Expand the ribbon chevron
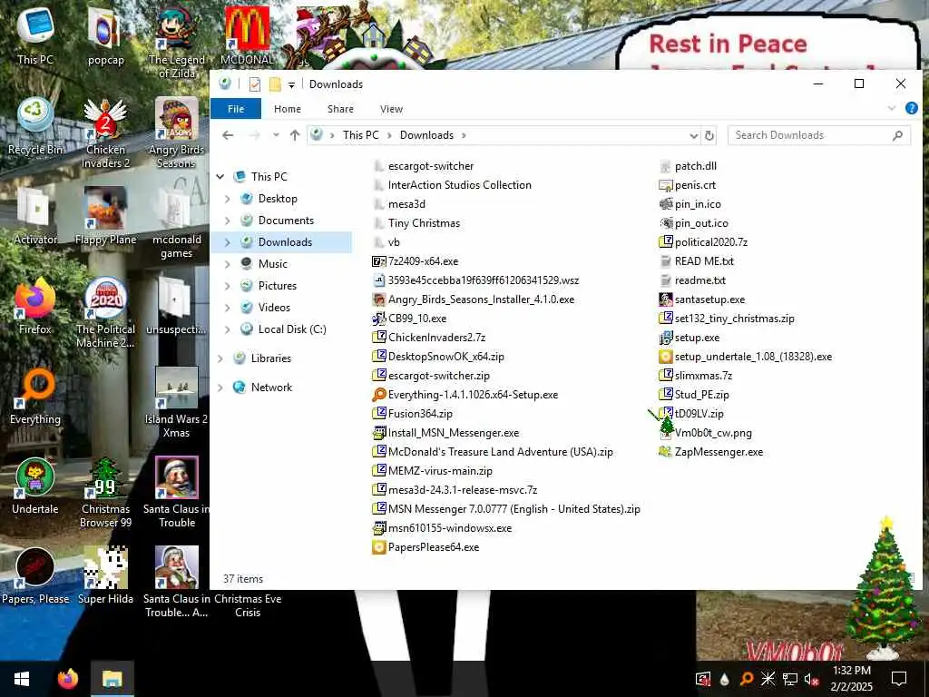The width and height of the screenshot is (929, 697). click(x=892, y=109)
